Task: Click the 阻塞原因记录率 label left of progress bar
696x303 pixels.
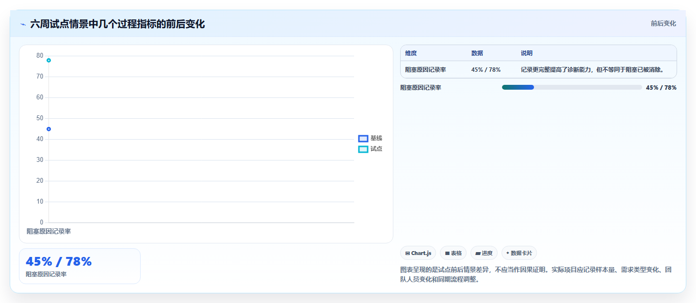Action: click(x=421, y=88)
